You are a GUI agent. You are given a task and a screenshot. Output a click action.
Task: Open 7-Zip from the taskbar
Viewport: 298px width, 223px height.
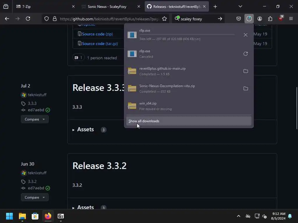[61, 216]
